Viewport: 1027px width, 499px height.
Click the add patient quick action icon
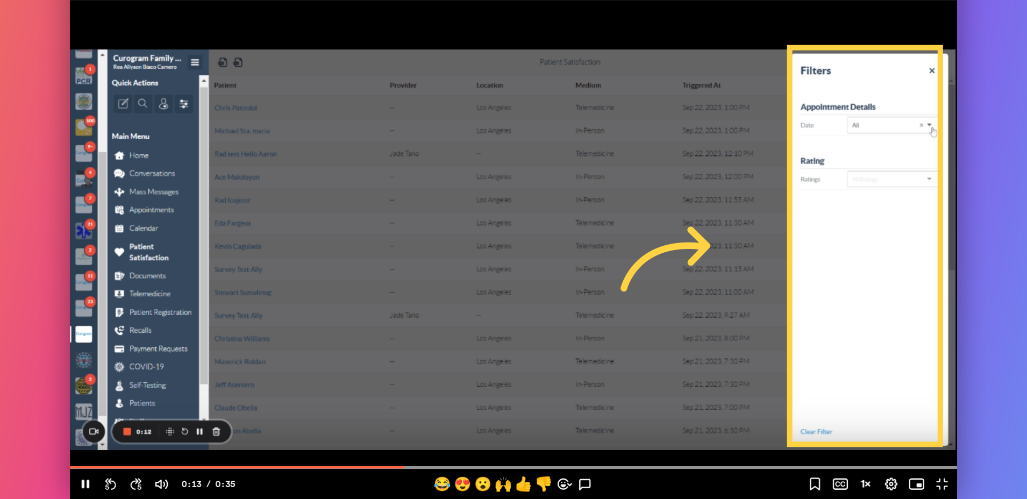(163, 104)
